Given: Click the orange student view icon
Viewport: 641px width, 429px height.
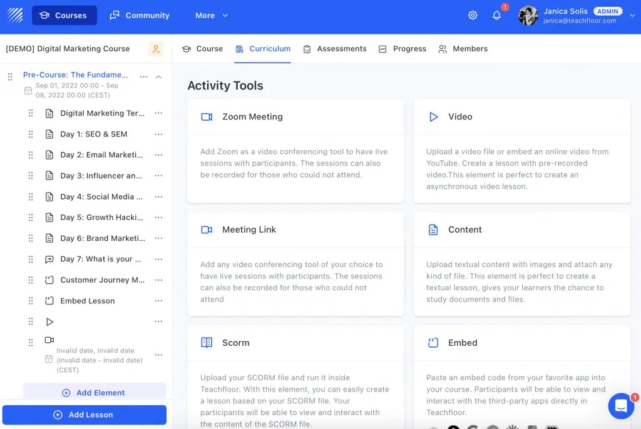Looking at the screenshot, I should tap(156, 49).
